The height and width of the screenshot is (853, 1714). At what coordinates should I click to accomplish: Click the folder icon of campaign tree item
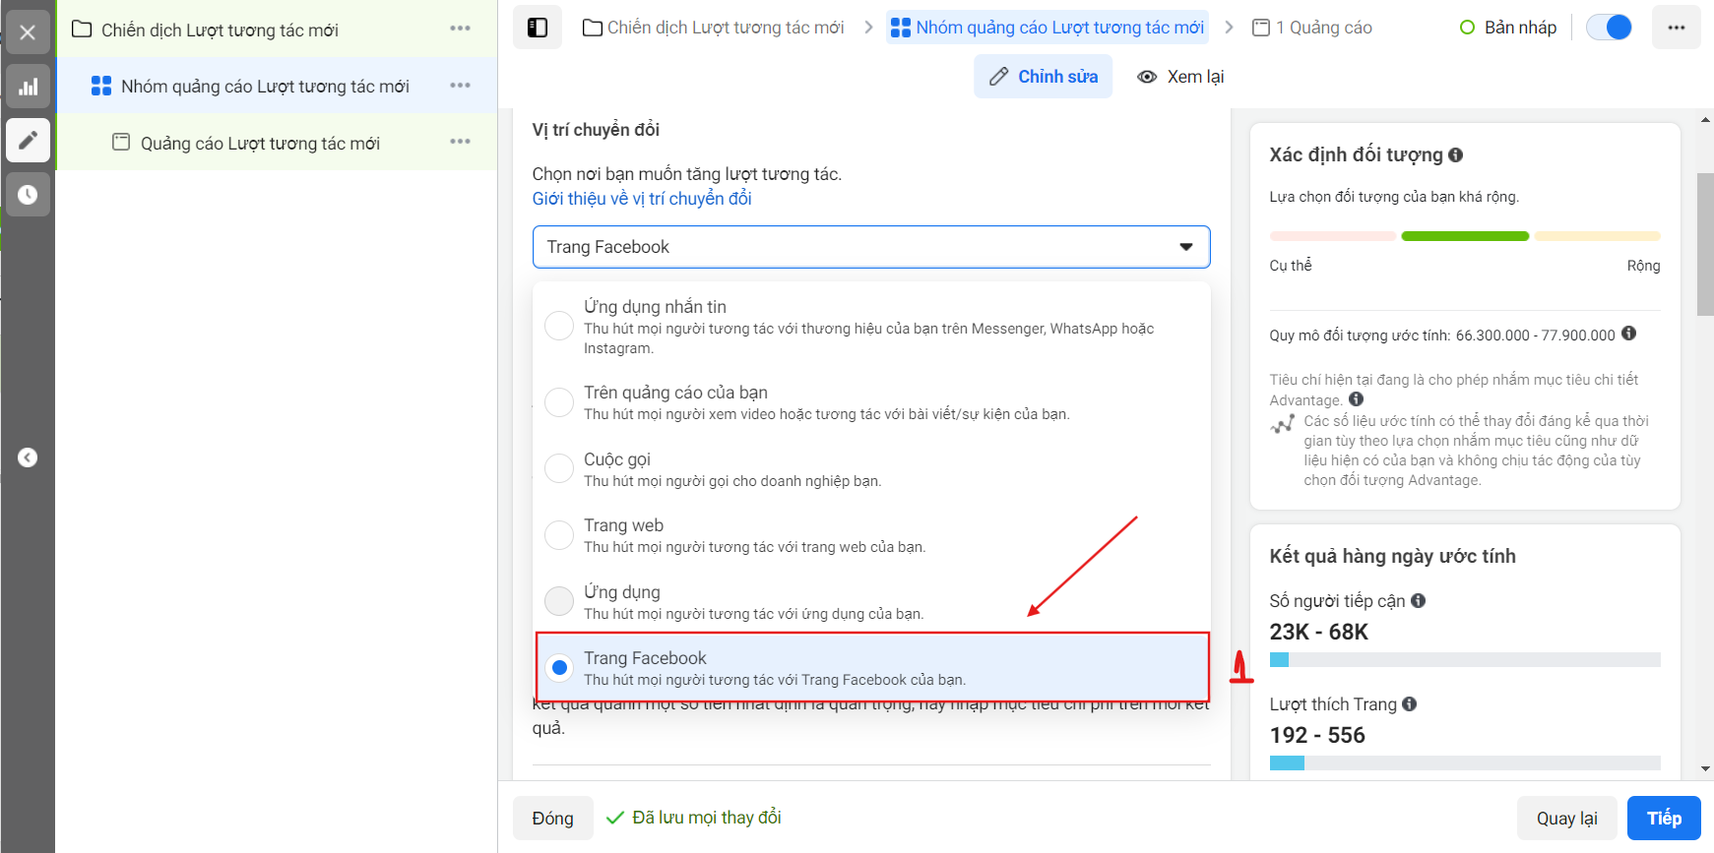[x=82, y=30]
